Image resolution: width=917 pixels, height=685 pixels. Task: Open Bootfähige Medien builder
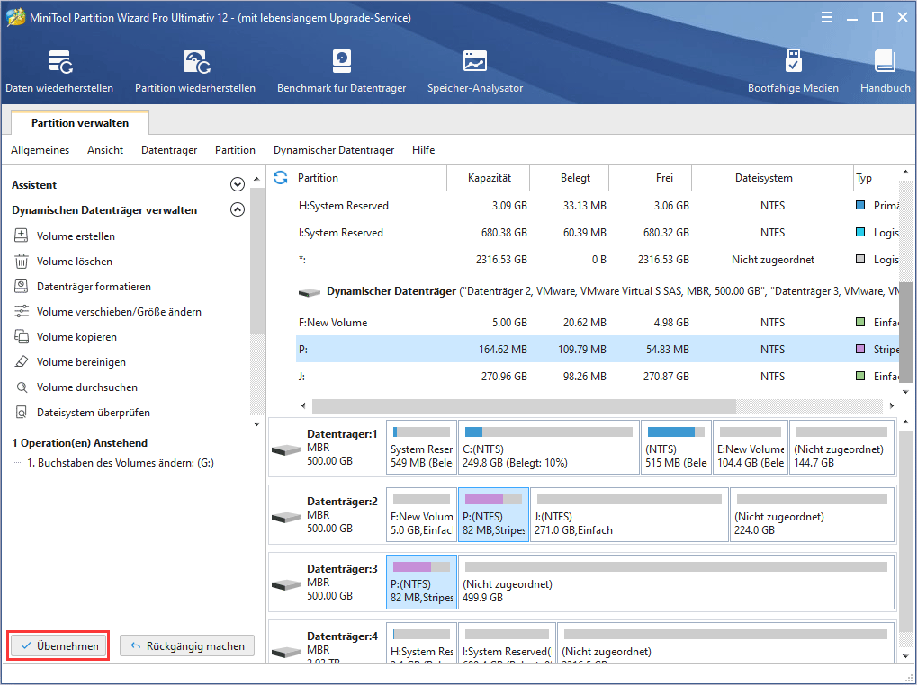pyautogui.click(x=793, y=71)
